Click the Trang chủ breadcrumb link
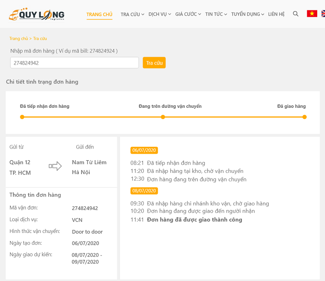Viewport: 325px width, 281px height. click(x=19, y=39)
